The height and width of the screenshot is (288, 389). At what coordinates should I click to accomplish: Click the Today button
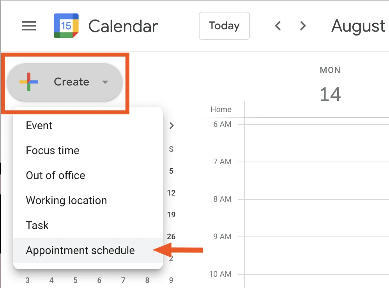click(224, 26)
